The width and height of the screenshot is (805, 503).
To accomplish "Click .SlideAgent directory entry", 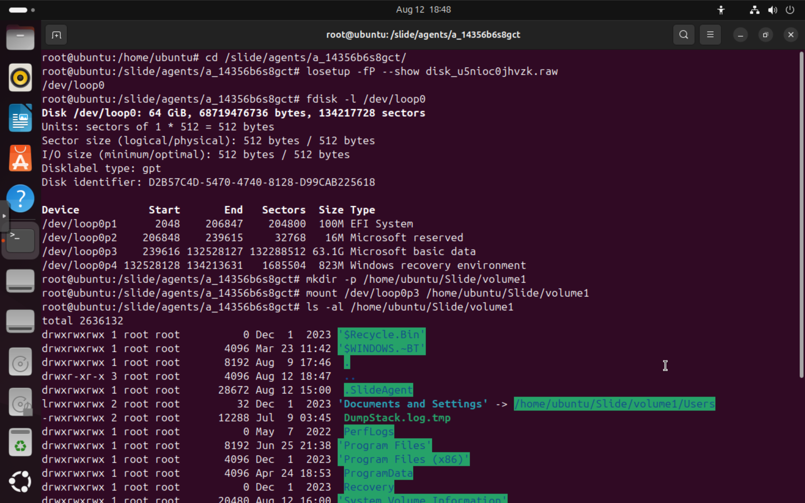I will 378,390.
